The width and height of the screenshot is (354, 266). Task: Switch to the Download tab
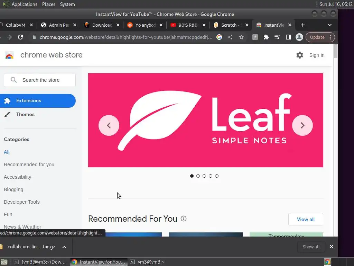102,25
